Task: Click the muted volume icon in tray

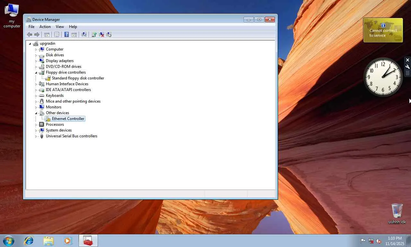Action: 379,241
